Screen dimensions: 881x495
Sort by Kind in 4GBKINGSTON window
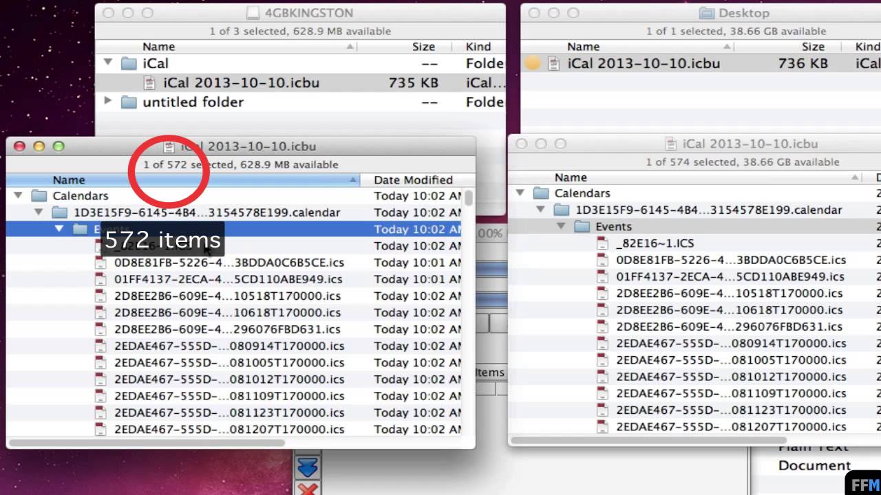click(x=478, y=47)
